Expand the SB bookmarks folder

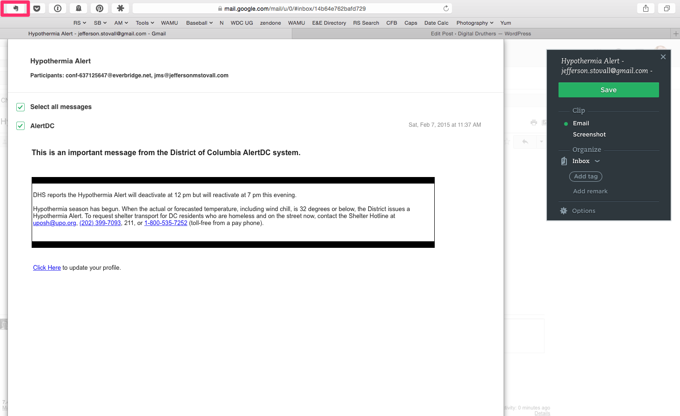pyautogui.click(x=100, y=23)
